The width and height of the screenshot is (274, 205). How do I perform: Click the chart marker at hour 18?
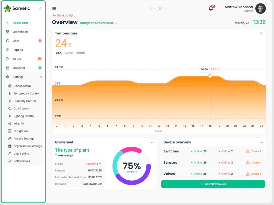coord(210,76)
